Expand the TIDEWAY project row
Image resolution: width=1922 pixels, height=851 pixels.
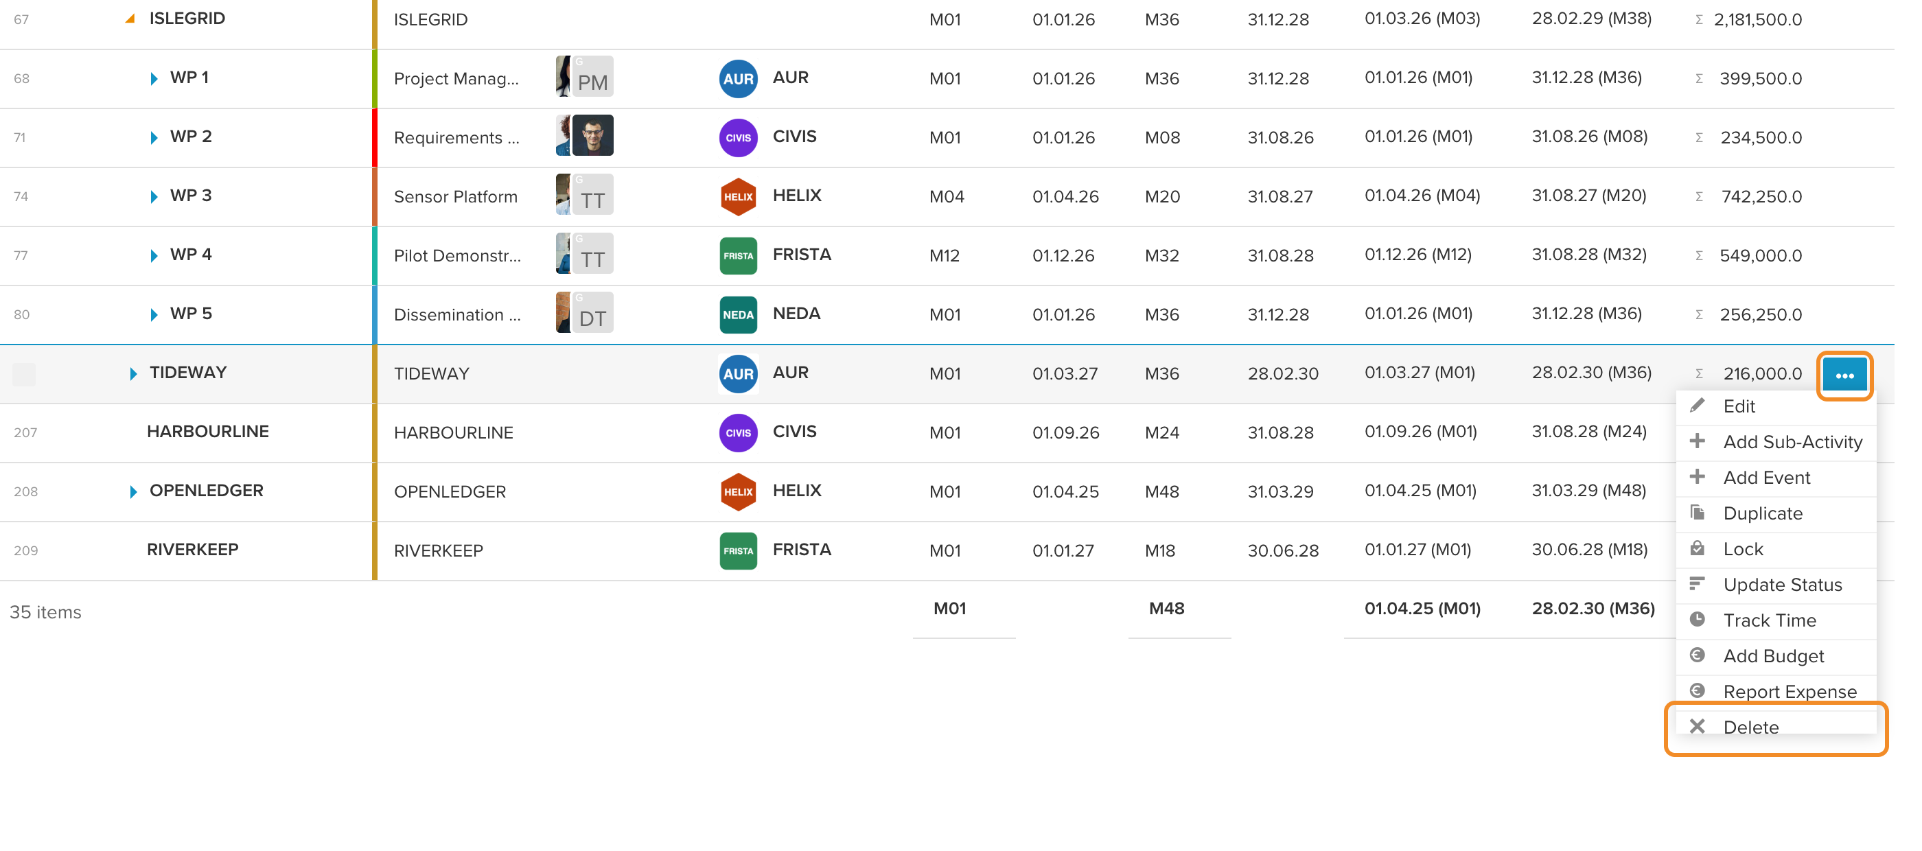click(132, 373)
